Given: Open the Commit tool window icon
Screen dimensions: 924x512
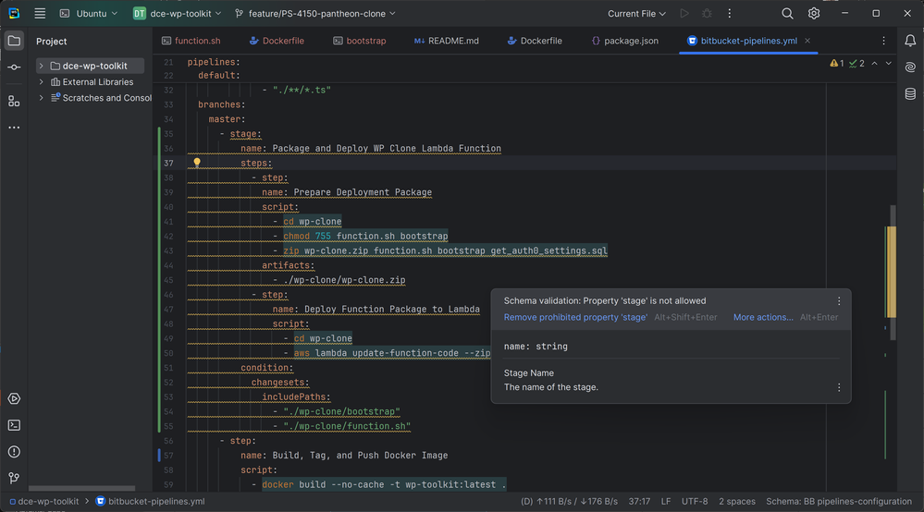Looking at the screenshot, I should 14,68.
